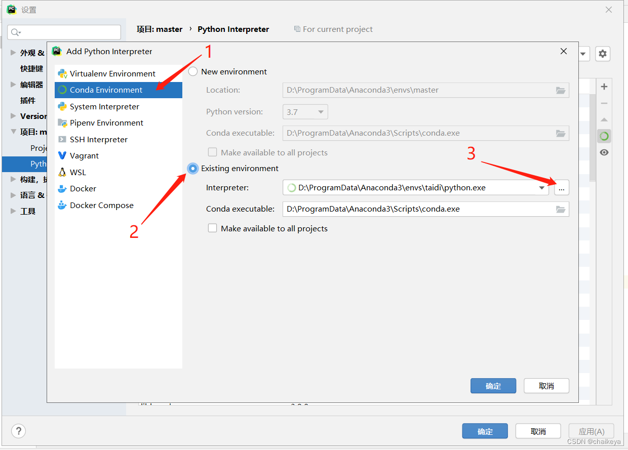Open settings gear for Python interpreter
Image resolution: width=628 pixels, height=450 pixels.
tap(602, 54)
